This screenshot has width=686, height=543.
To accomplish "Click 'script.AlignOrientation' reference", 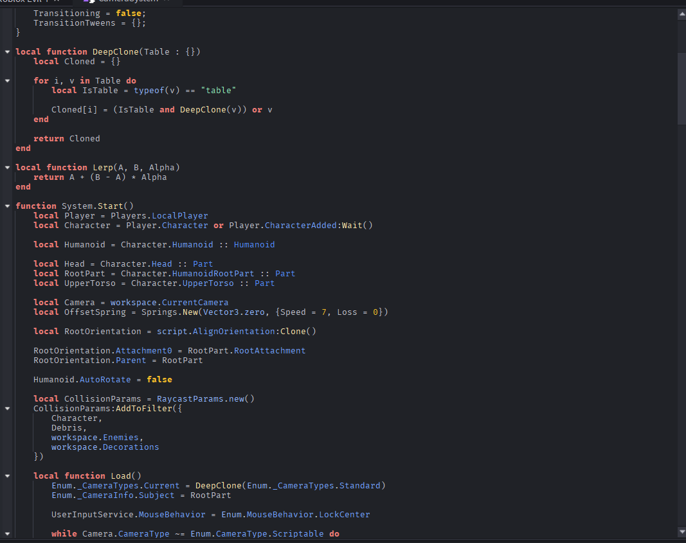I will point(216,331).
